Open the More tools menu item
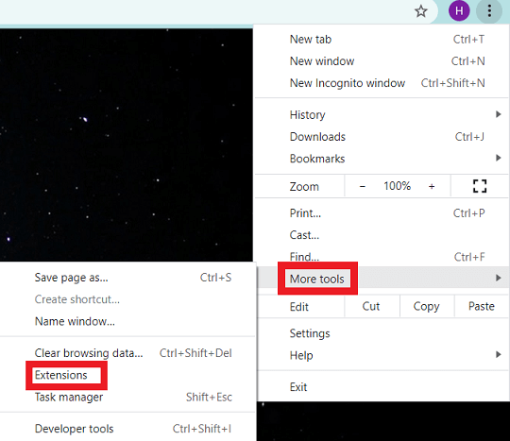This screenshot has height=441, width=510. 382,278
